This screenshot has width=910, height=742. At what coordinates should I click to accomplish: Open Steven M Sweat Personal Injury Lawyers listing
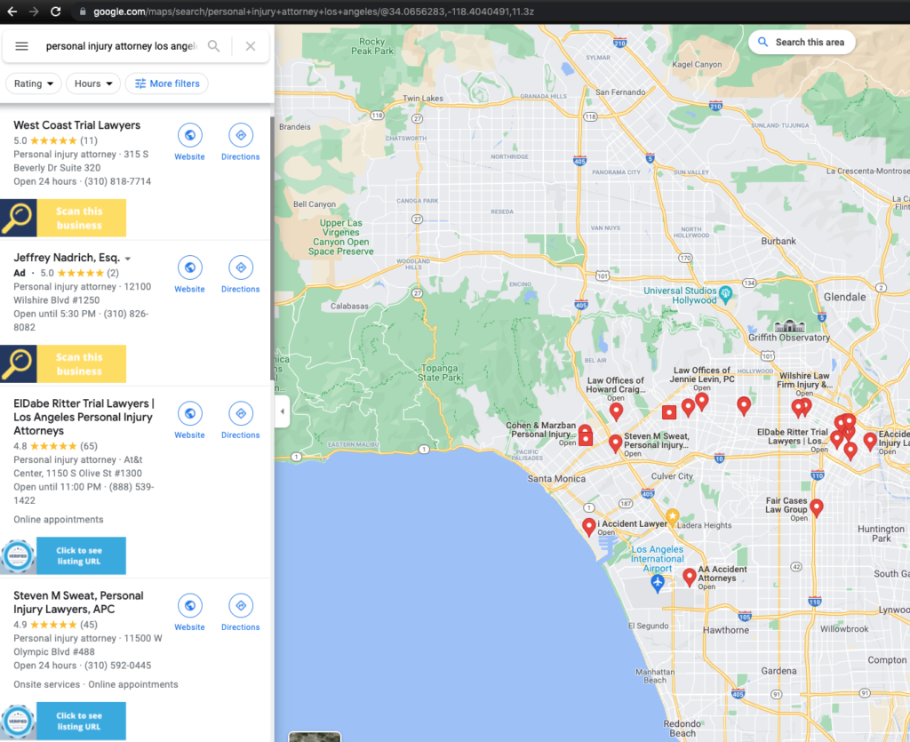[78, 602]
